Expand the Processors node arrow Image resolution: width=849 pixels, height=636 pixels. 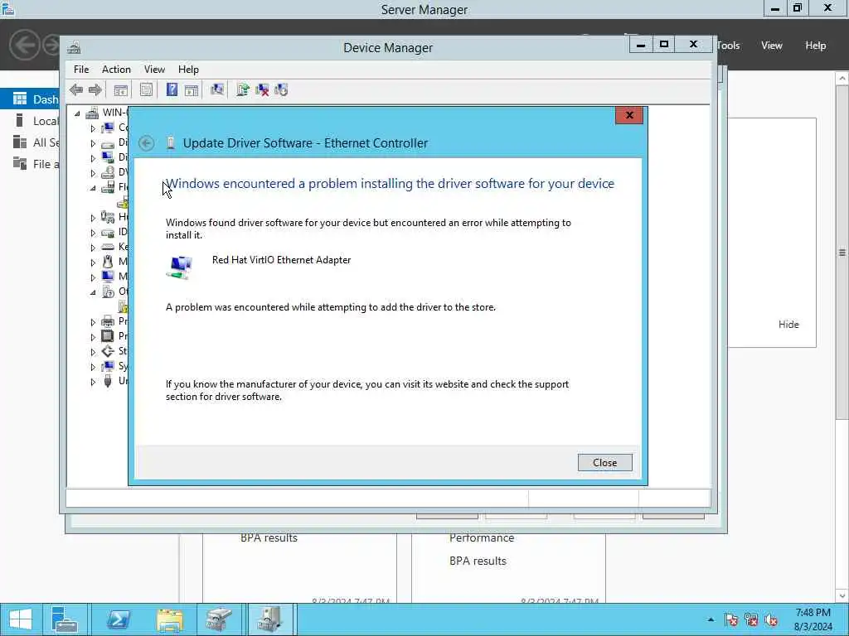[x=93, y=337]
